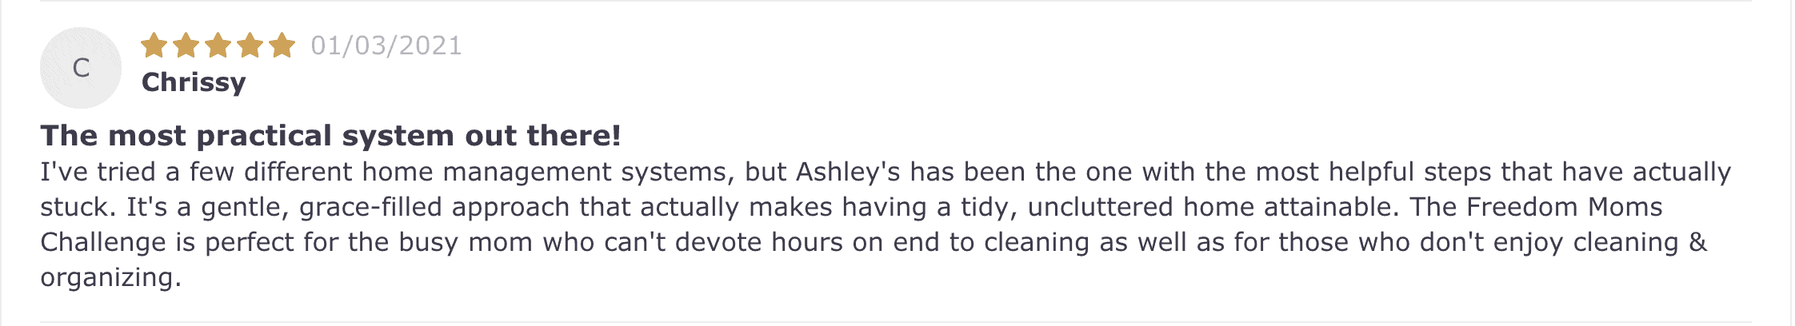This screenshot has height=326, width=1795.
Task: Click the first gold rating star
Action: pos(154,46)
